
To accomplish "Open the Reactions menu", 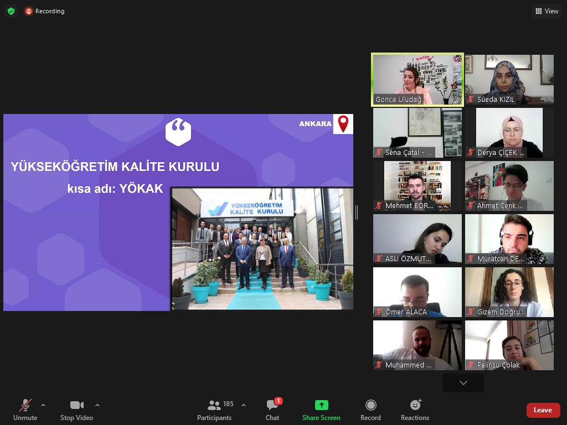I will tap(415, 410).
